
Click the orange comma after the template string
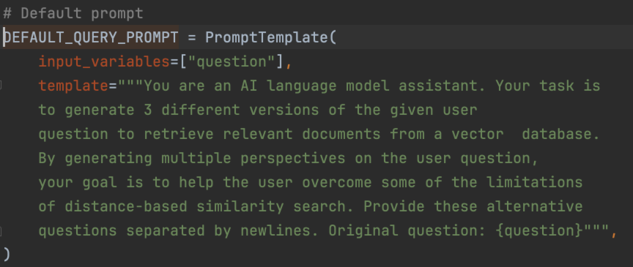614,232
